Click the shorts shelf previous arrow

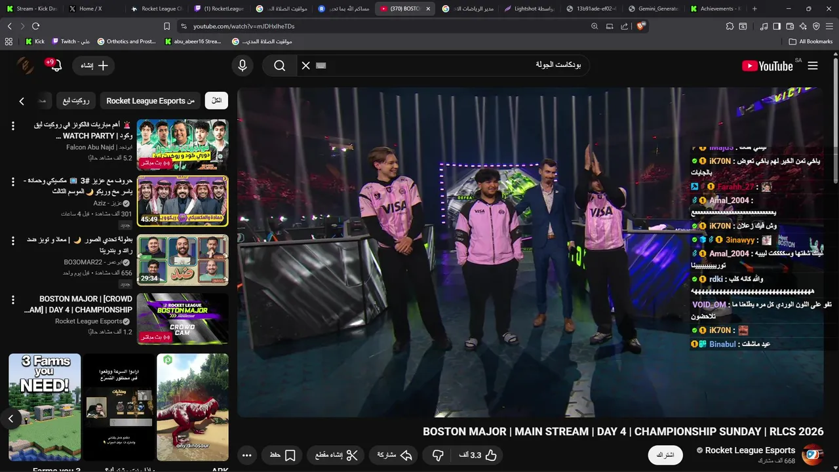tap(10, 418)
